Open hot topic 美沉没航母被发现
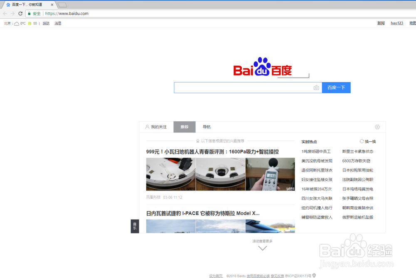 tap(317, 161)
